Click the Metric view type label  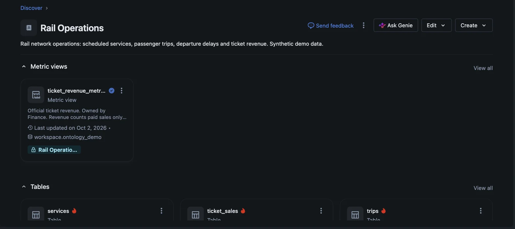pos(62,100)
